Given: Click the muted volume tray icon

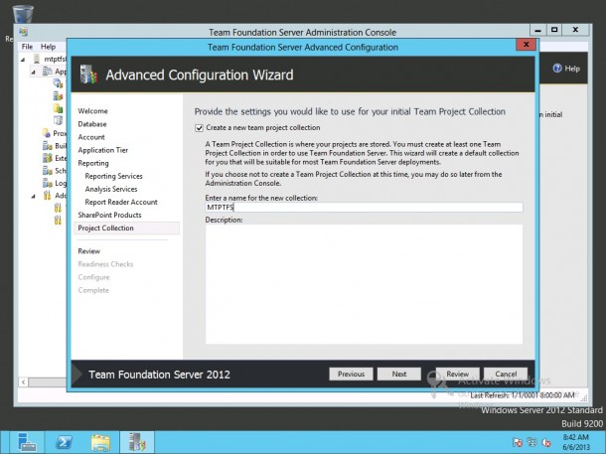Looking at the screenshot, I should [x=546, y=442].
